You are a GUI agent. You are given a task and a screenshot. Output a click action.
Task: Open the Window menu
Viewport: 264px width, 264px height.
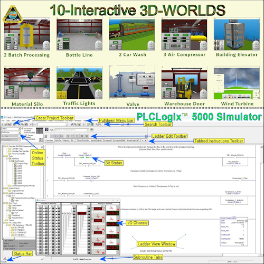point(78,121)
